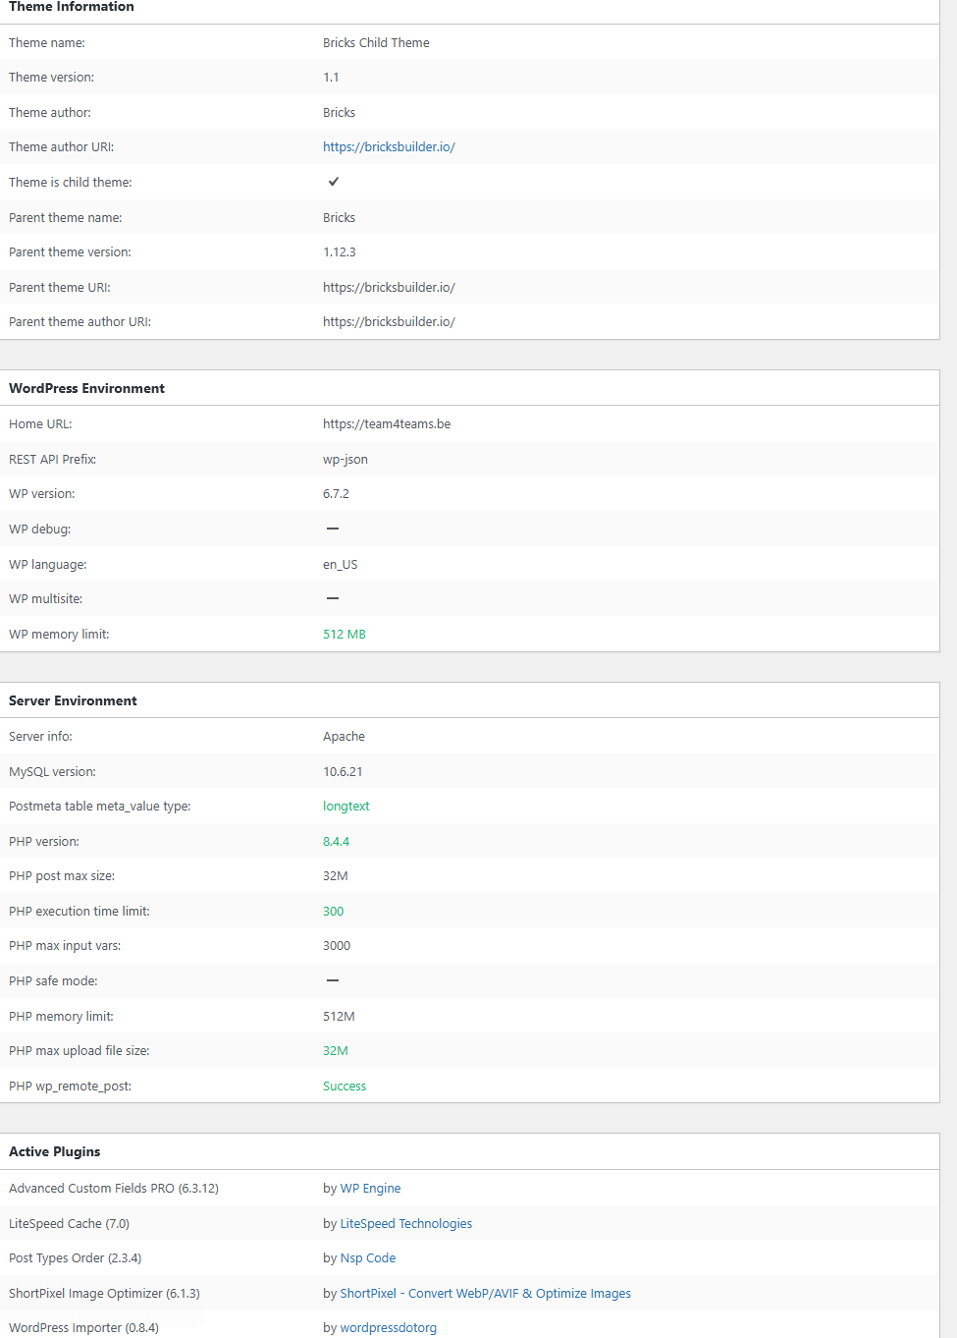Click the 'Server Environment' section heading

click(73, 701)
